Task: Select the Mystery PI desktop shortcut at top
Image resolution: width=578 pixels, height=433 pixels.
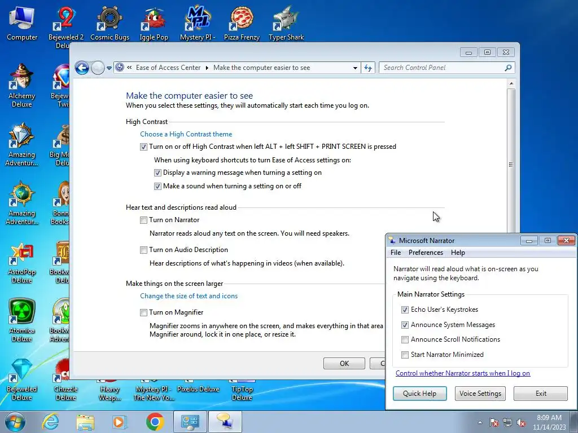Action: tap(198, 24)
